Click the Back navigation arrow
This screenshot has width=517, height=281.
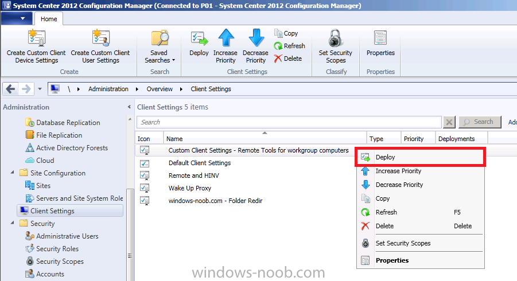pos(10,89)
